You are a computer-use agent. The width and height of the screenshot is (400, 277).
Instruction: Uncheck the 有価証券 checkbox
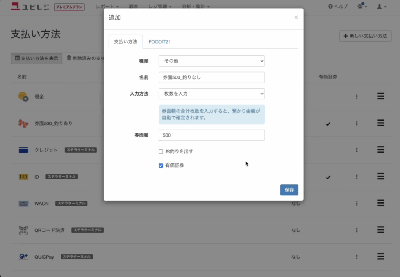click(161, 165)
